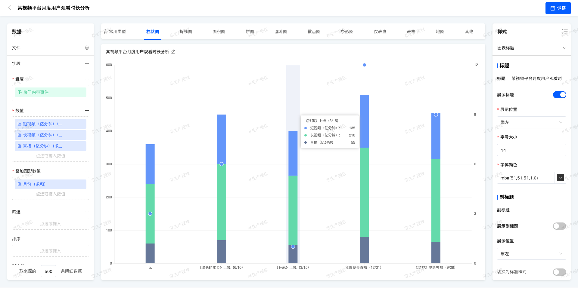Click the back arrow icon
This screenshot has width=578, height=288.
(x=10, y=8)
